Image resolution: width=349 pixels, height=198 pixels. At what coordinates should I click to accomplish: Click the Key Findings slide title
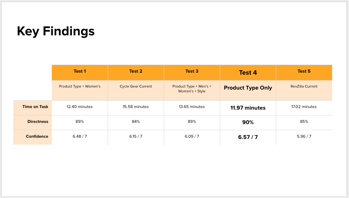(56, 31)
